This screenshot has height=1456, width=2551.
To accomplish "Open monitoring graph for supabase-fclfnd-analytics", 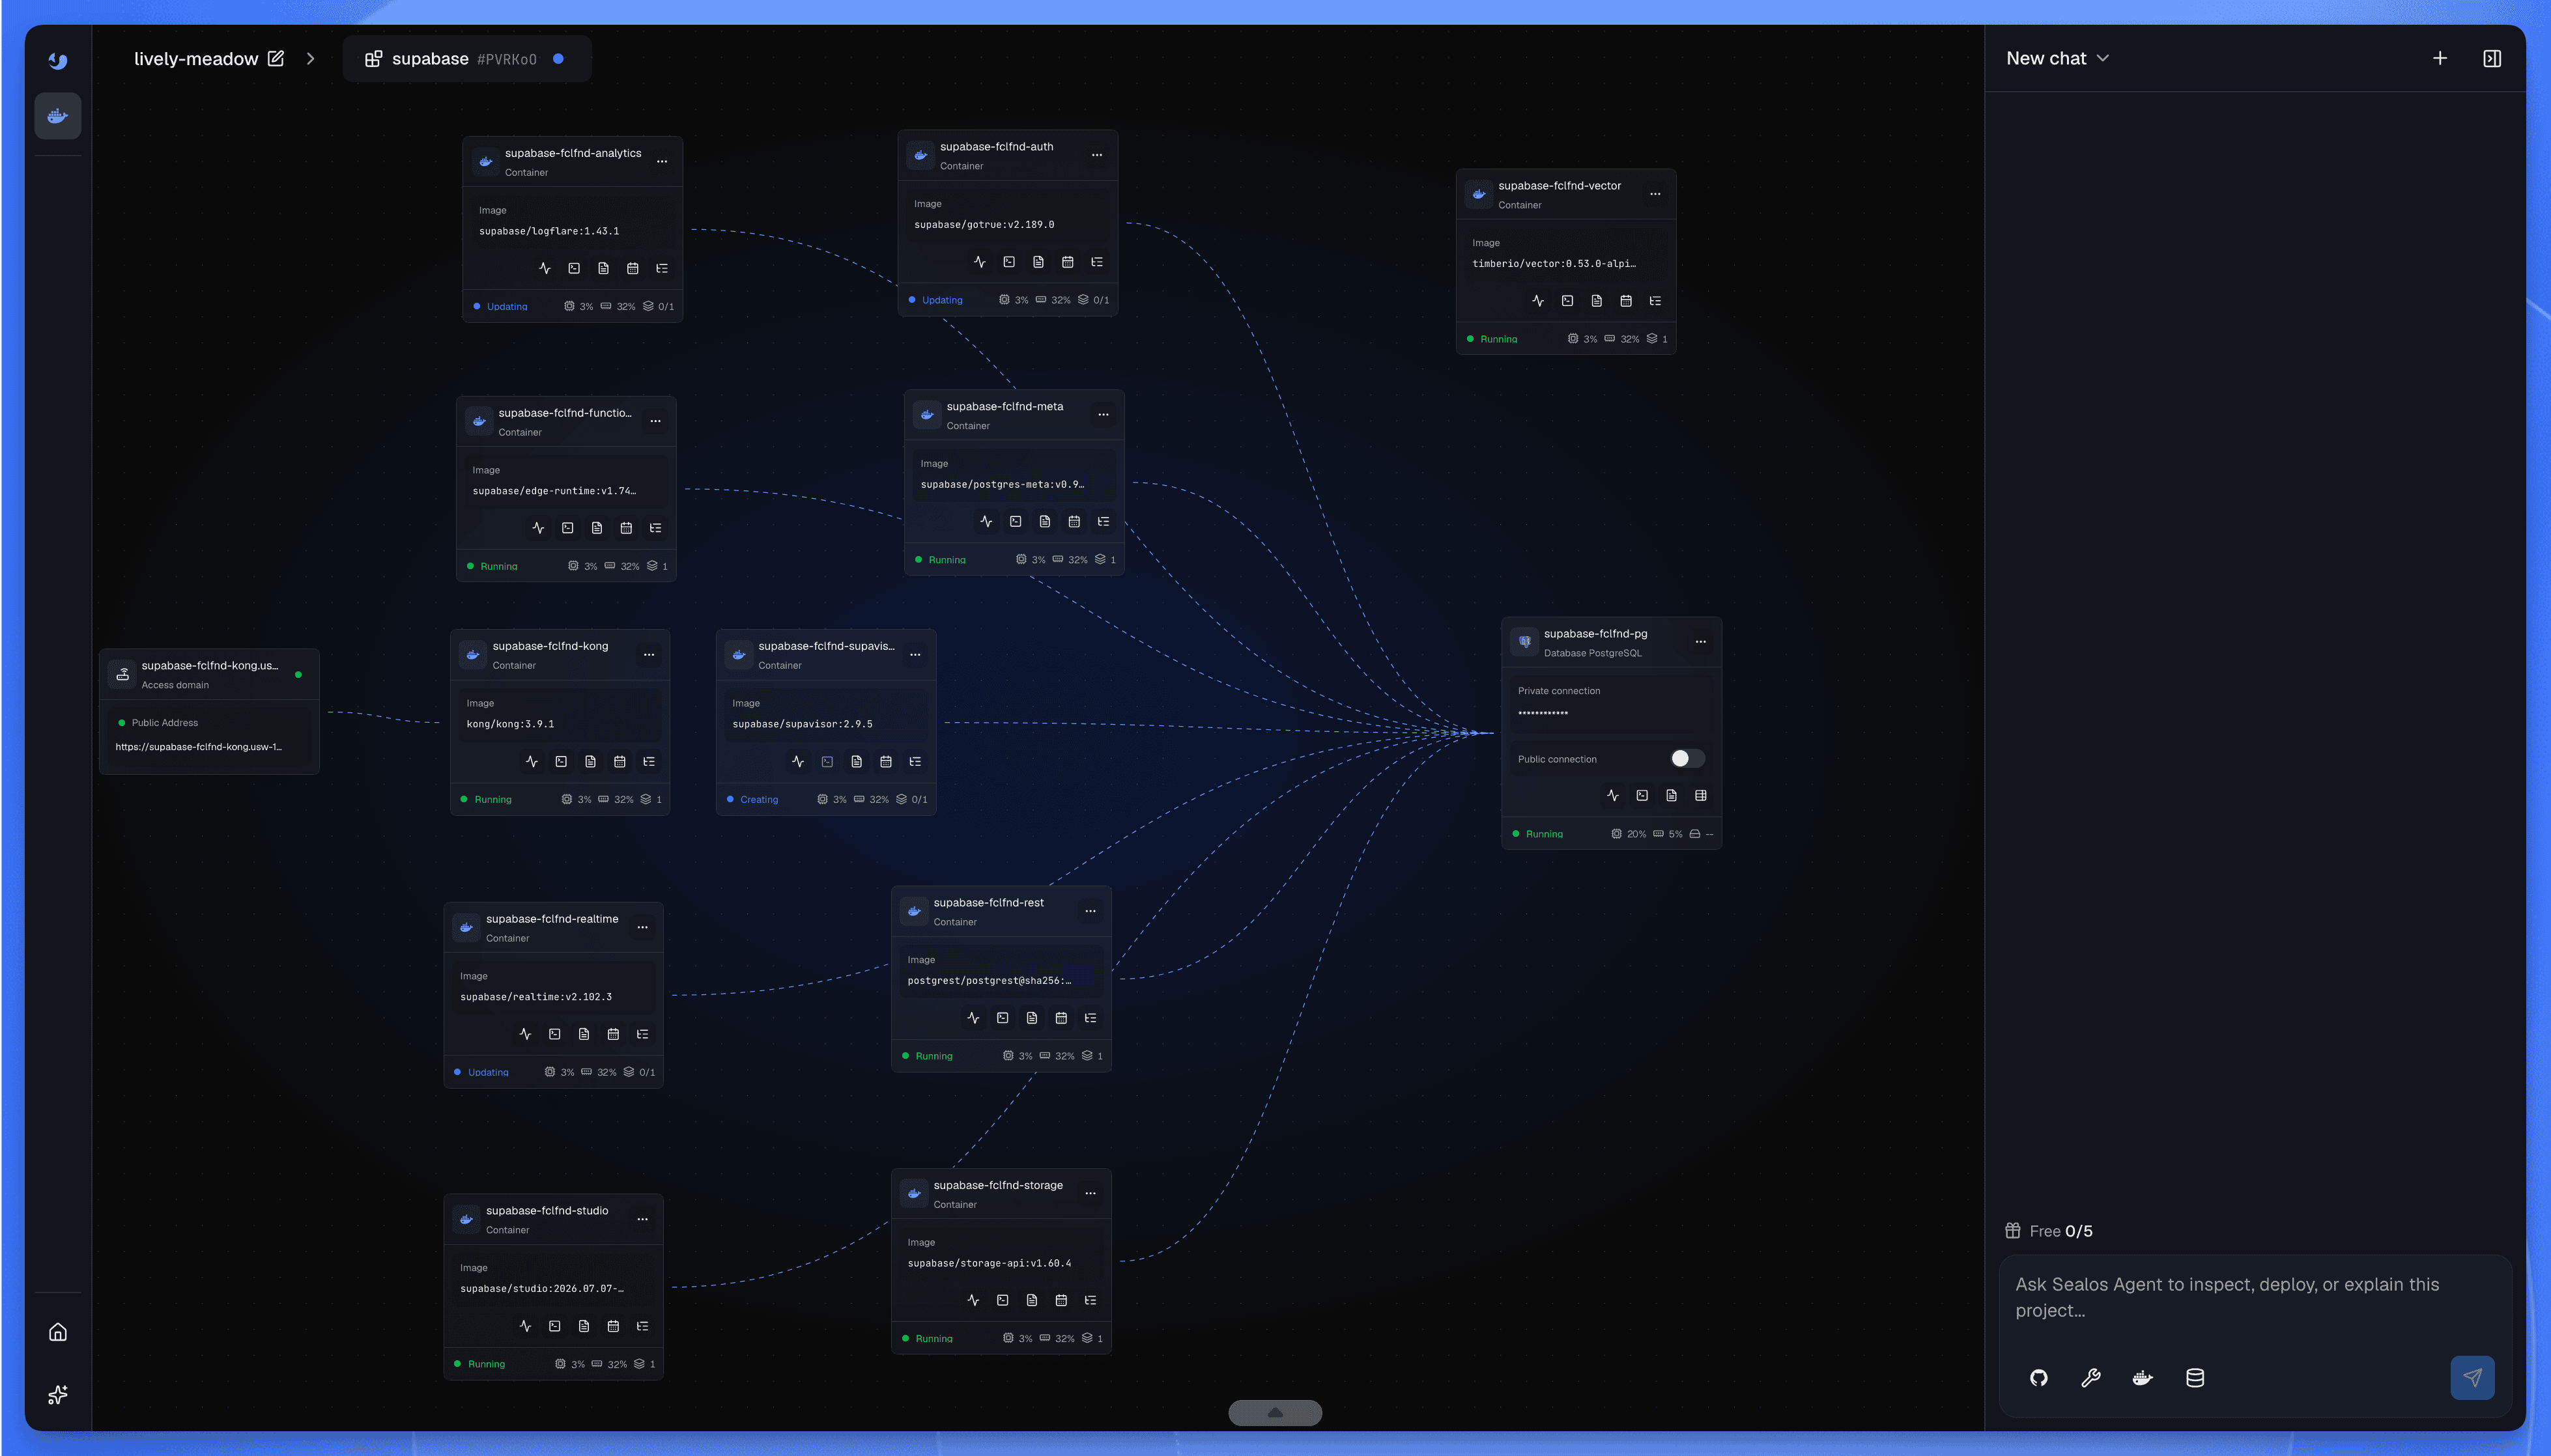I will tap(544, 268).
